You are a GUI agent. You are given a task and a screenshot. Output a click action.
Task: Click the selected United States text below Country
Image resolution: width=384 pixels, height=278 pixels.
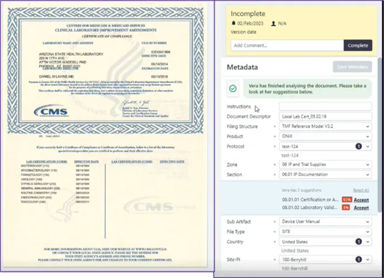click(x=295, y=251)
